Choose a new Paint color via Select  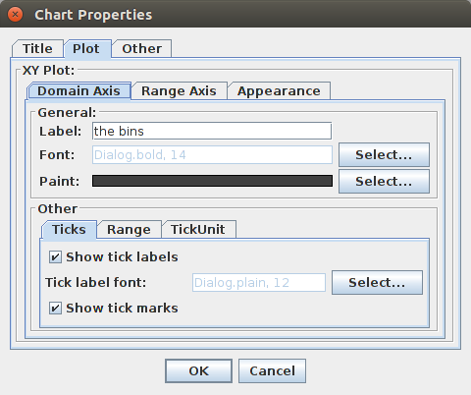(x=384, y=181)
